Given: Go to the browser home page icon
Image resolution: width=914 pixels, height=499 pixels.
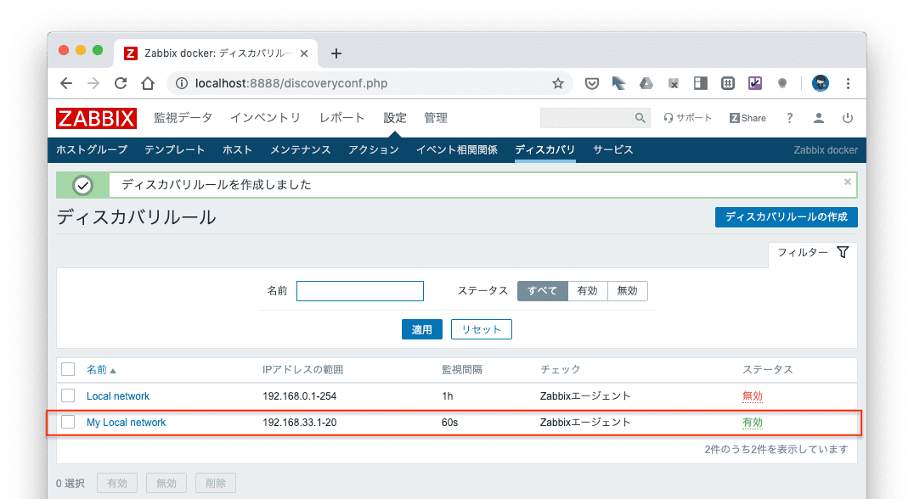Looking at the screenshot, I should tap(148, 83).
